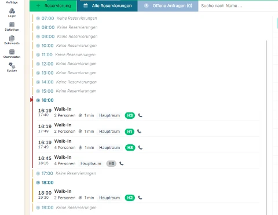This screenshot has width=278, height=215.
Task: Click the vertical scrollbar of the reservations list
Action: 266,127
